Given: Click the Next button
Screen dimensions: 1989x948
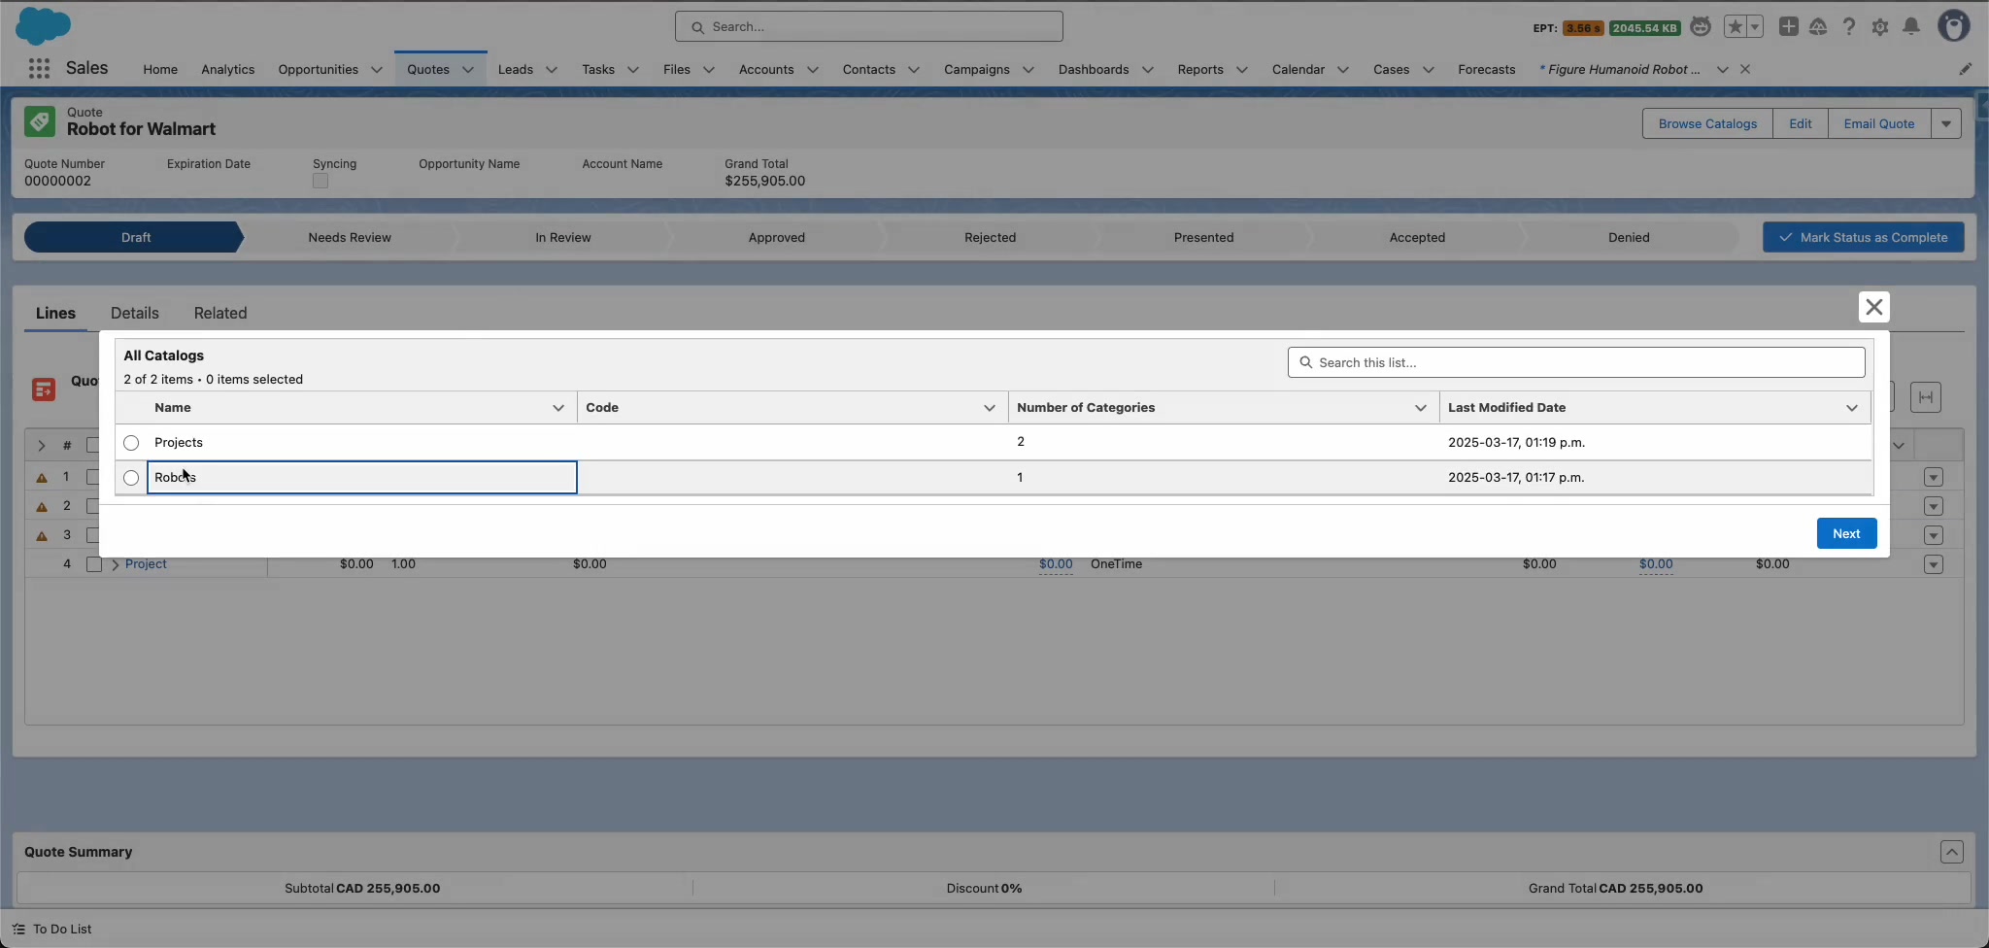Looking at the screenshot, I should pos(1846,533).
